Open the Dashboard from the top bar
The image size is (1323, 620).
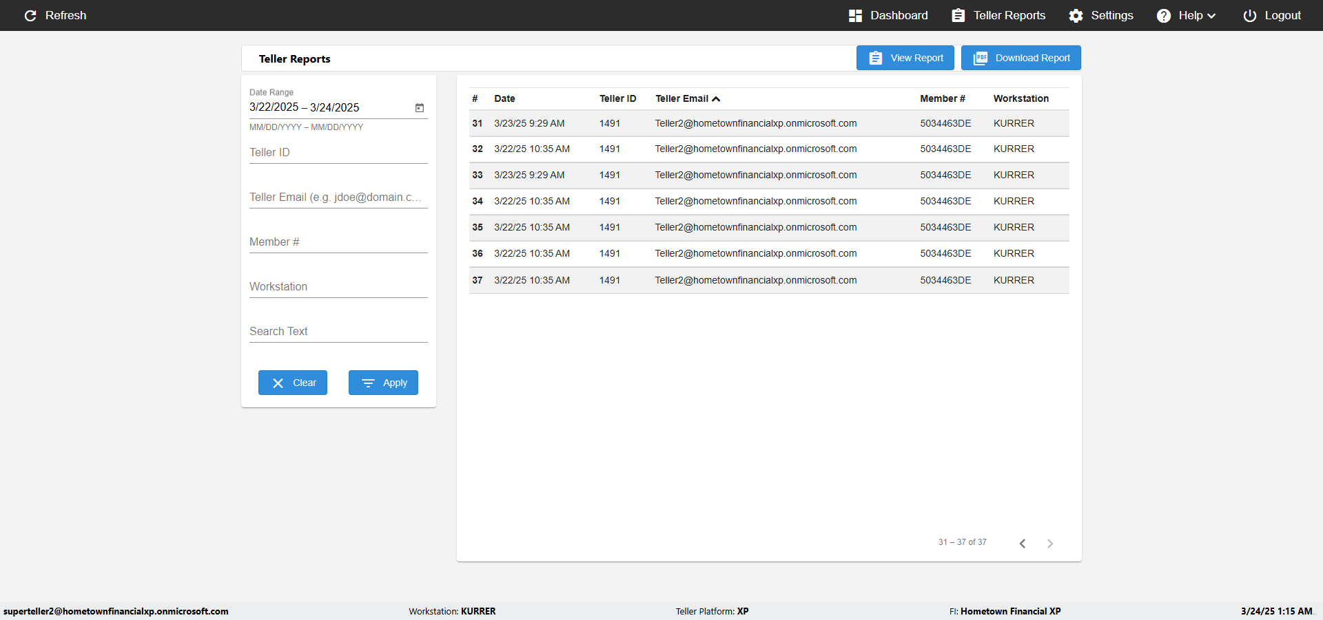888,15
